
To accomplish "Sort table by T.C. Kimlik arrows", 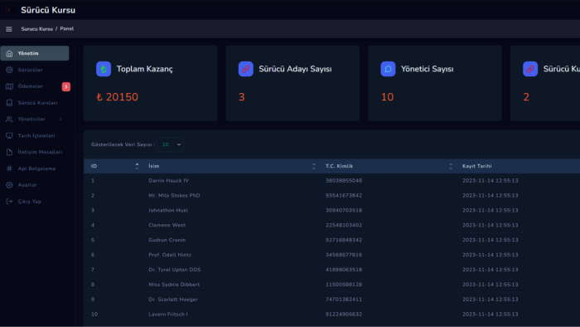I will pos(451,166).
